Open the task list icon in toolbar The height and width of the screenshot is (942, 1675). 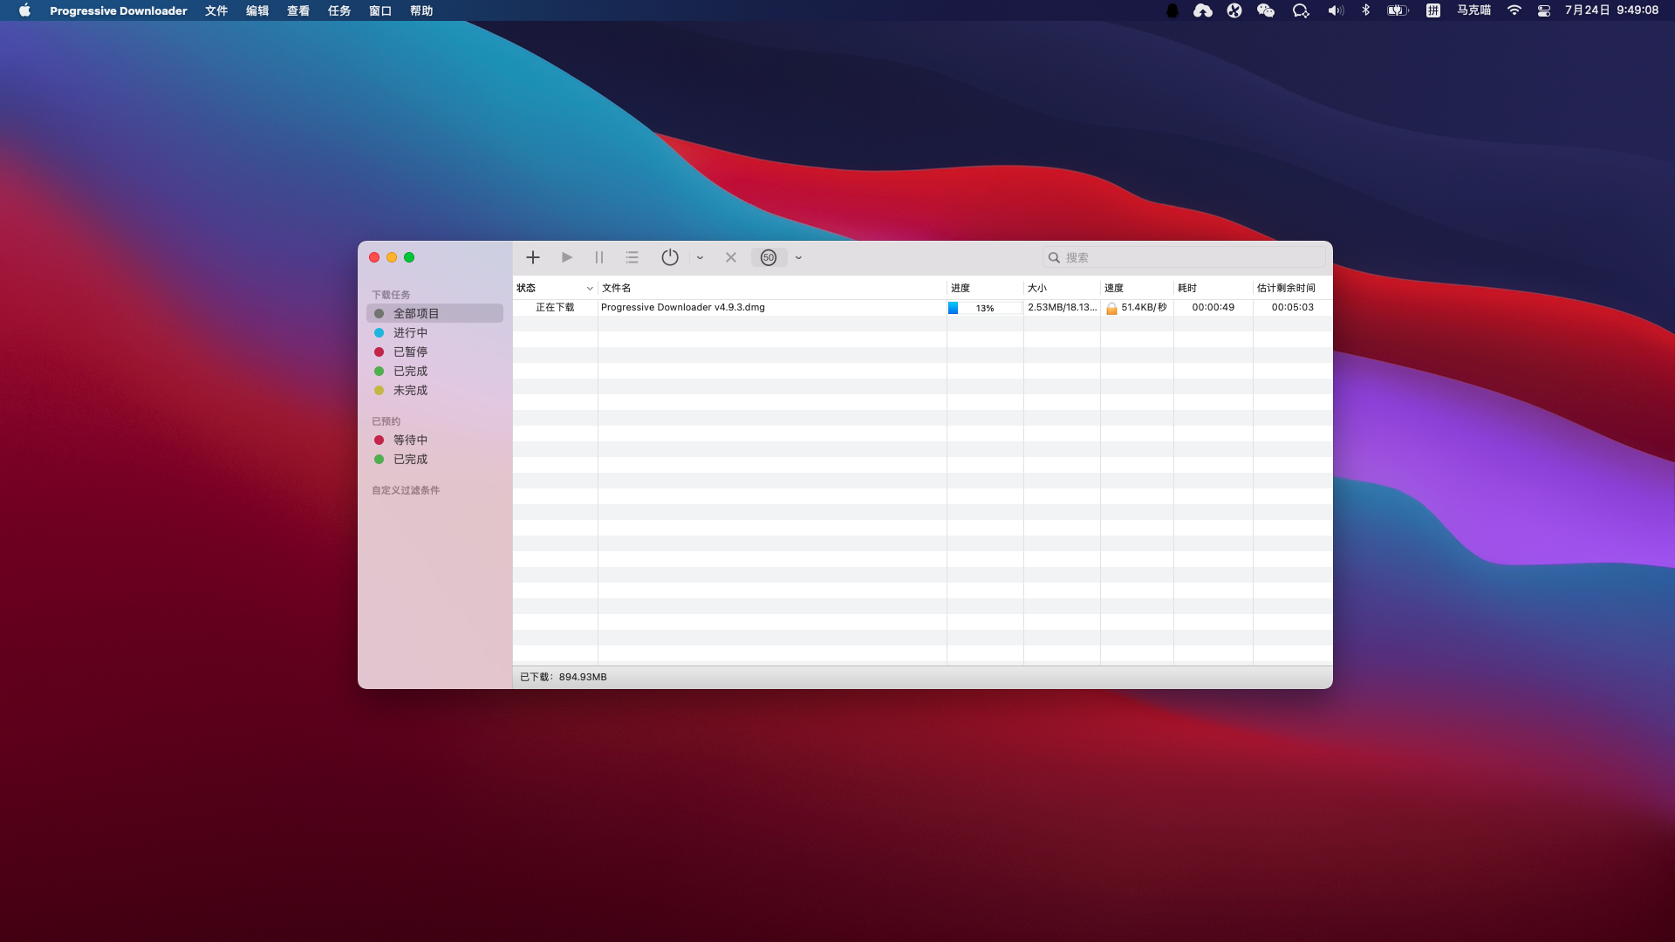point(632,257)
